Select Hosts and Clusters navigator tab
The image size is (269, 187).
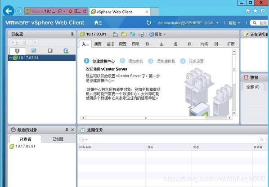[x=18, y=51]
